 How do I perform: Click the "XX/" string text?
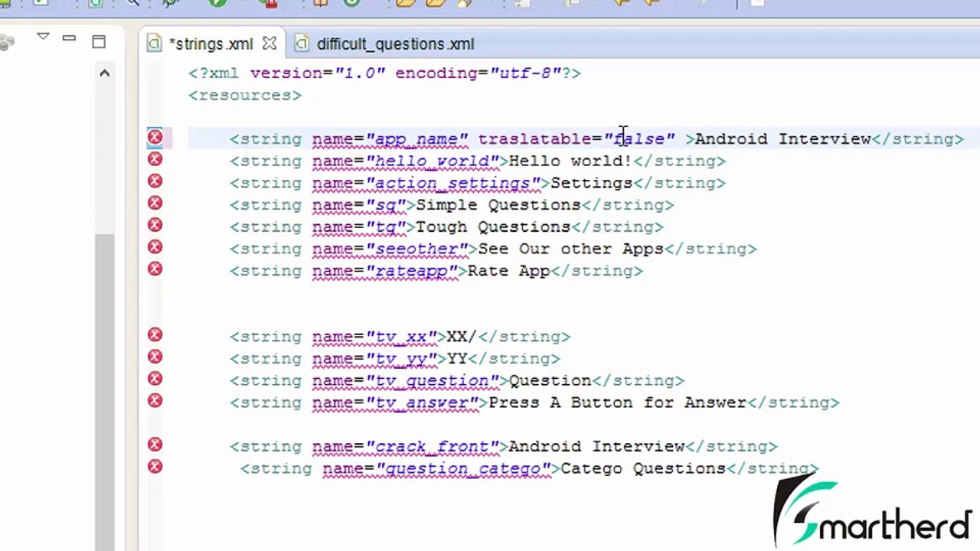(462, 337)
